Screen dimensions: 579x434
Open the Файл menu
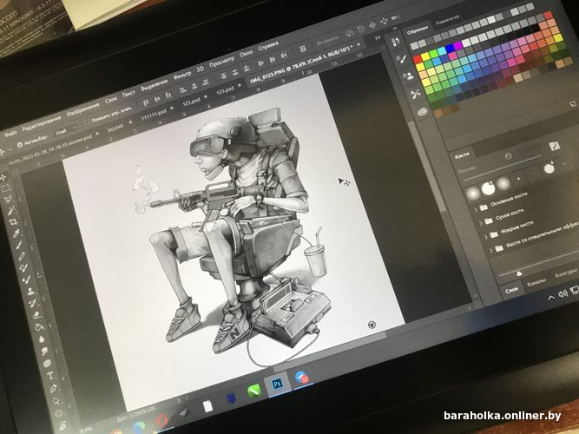[x=10, y=134]
